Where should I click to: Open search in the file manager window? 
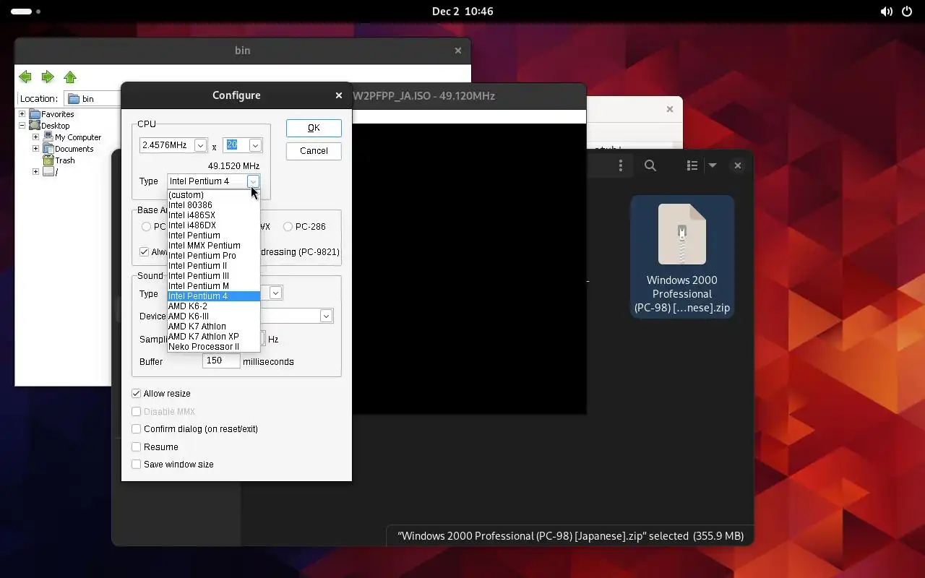(x=650, y=165)
